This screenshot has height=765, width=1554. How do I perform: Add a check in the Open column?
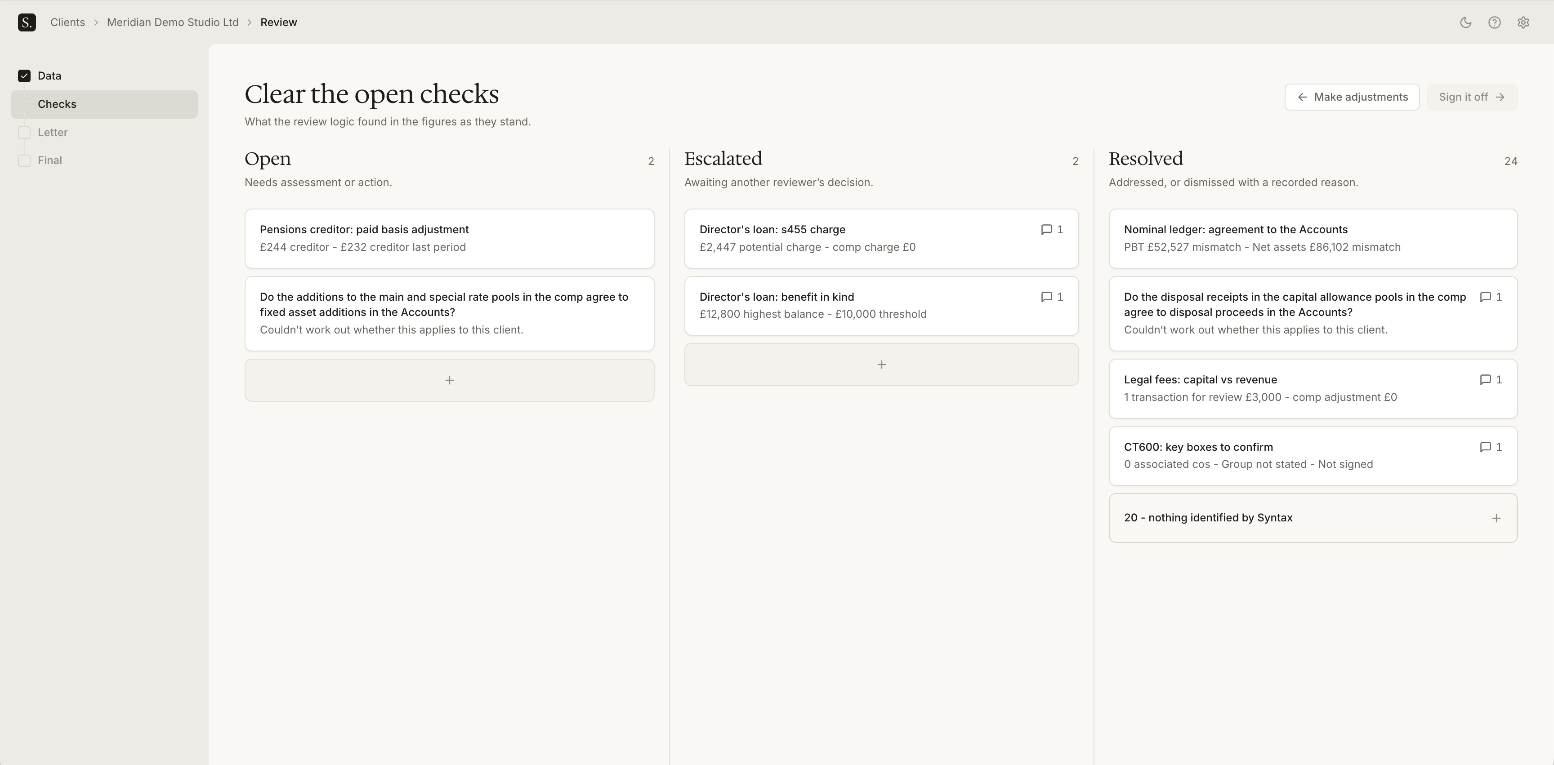click(450, 380)
